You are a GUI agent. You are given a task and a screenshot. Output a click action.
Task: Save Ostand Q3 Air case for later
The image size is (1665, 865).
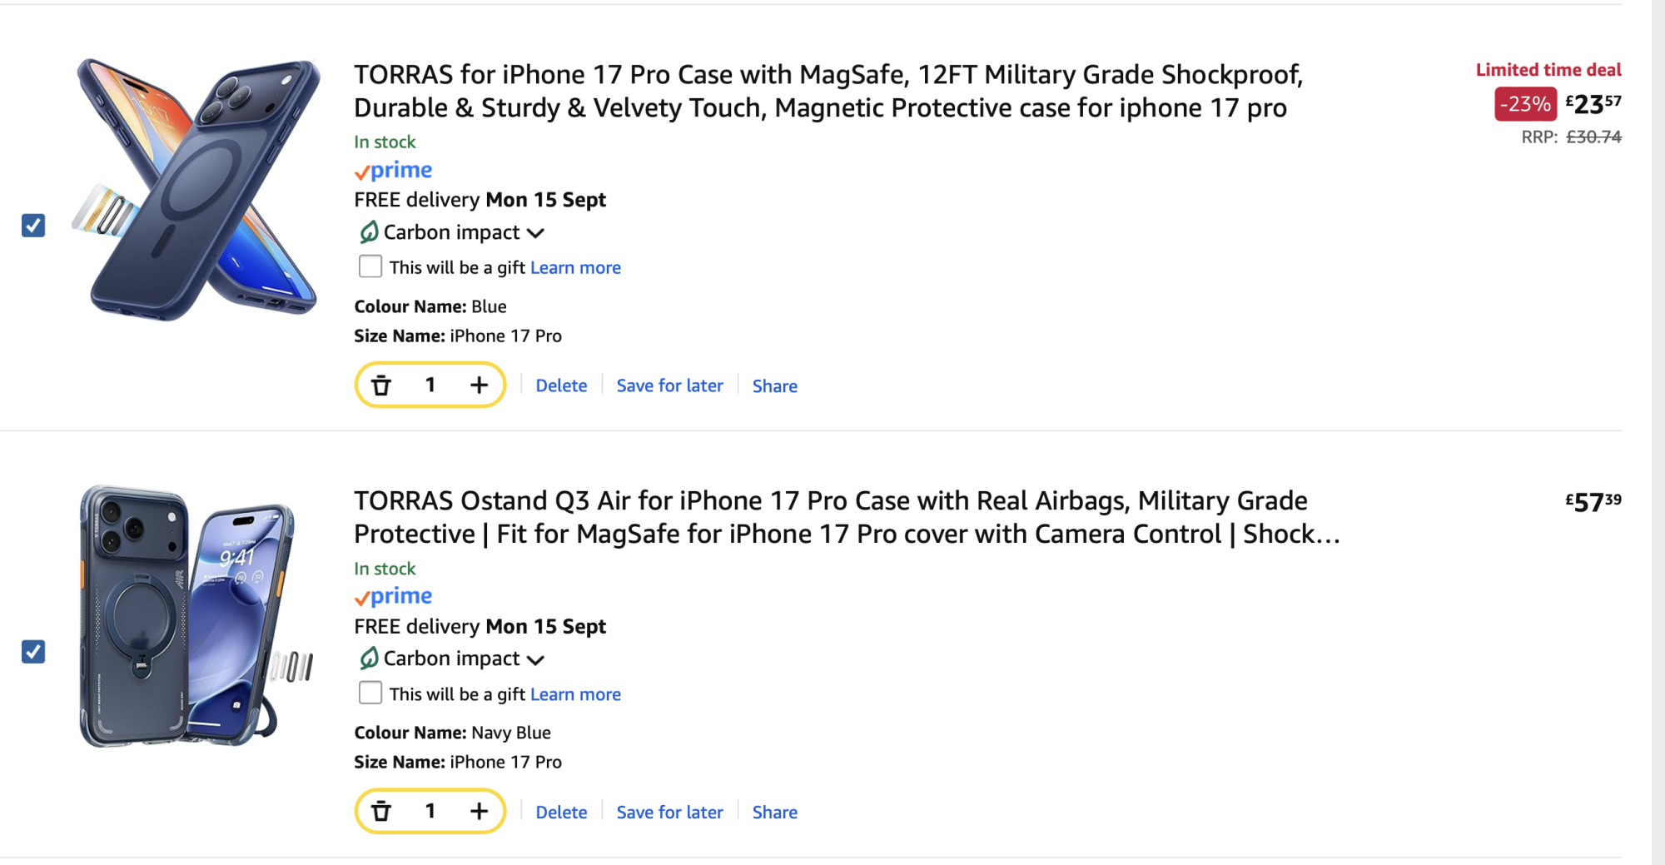click(x=669, y=813)
